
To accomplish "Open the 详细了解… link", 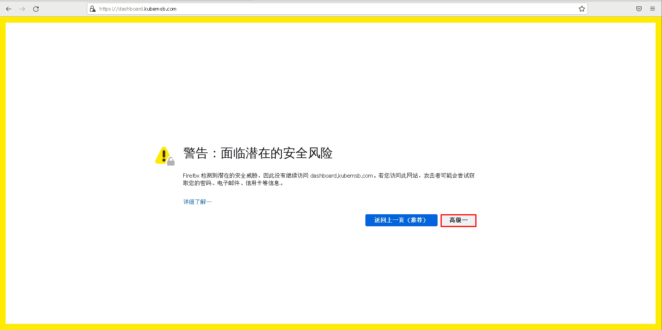I will [x=197, y=202].
